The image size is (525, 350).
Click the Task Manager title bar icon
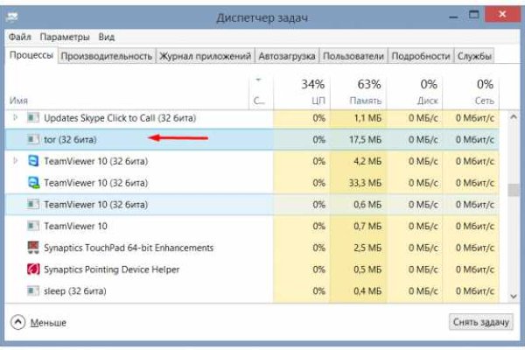14,16
